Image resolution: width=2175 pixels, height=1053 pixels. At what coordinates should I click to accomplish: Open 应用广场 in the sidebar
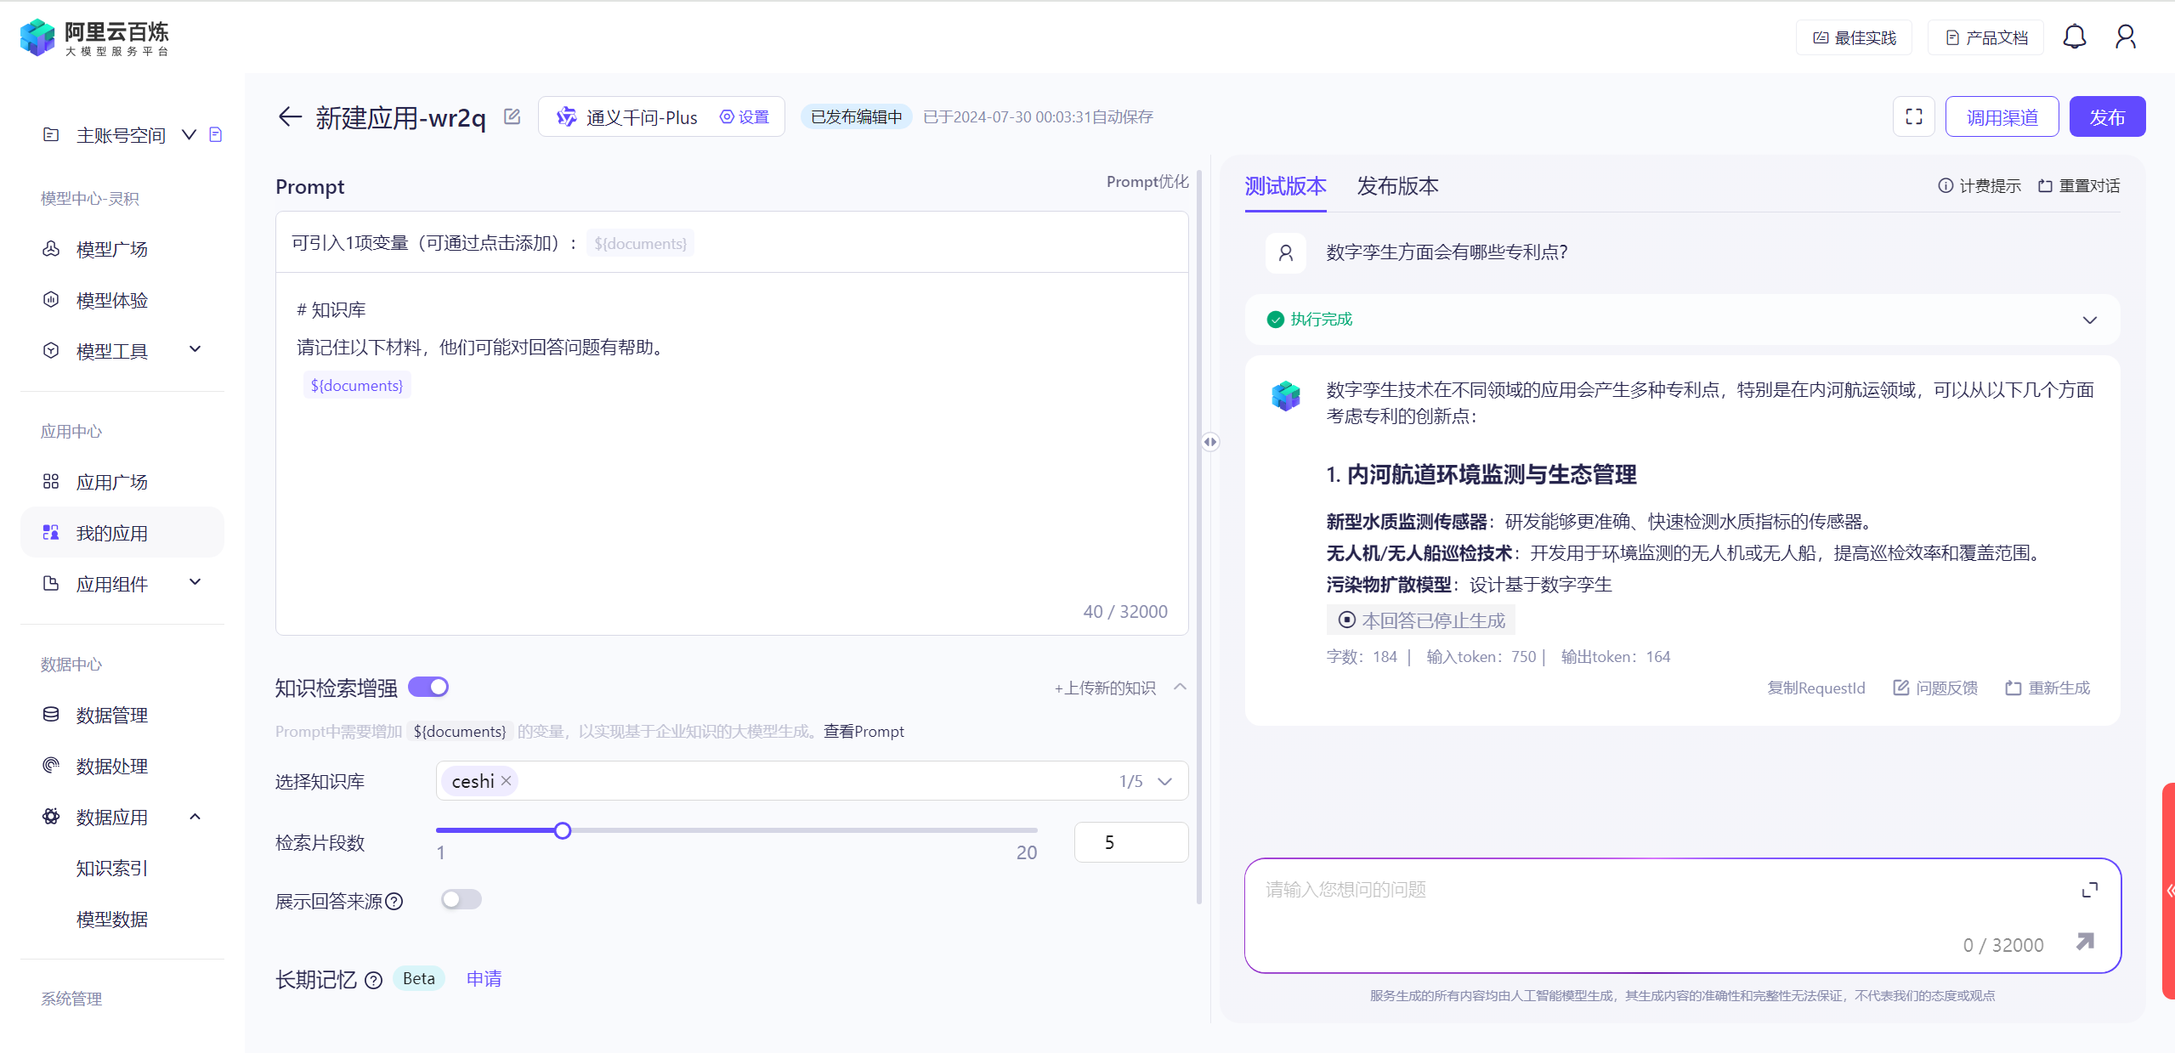click(x=111, y=482)
